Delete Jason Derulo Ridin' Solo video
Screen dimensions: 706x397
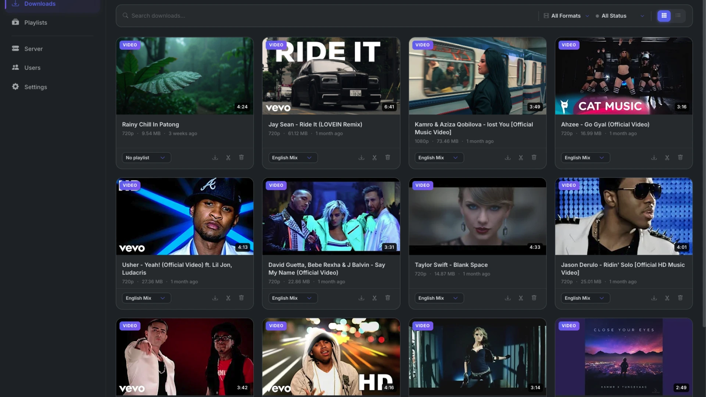680,298
